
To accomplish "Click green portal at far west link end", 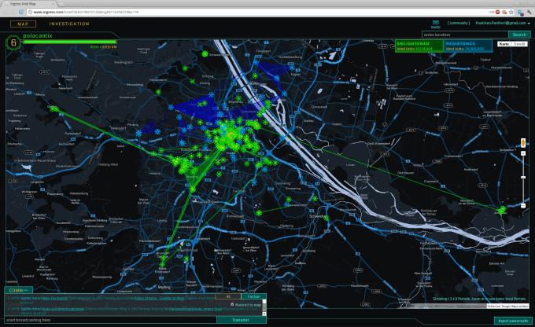I will [x=54, y=108].
